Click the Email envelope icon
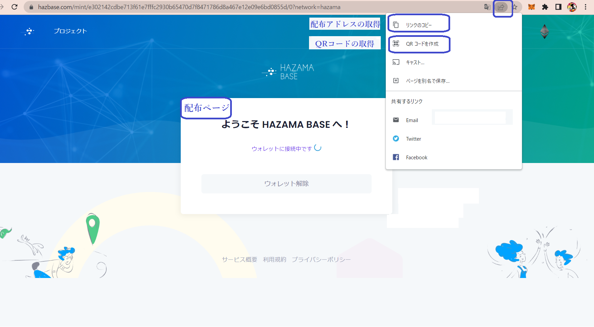This screenshot has width=594, height=327. (396, 120)
